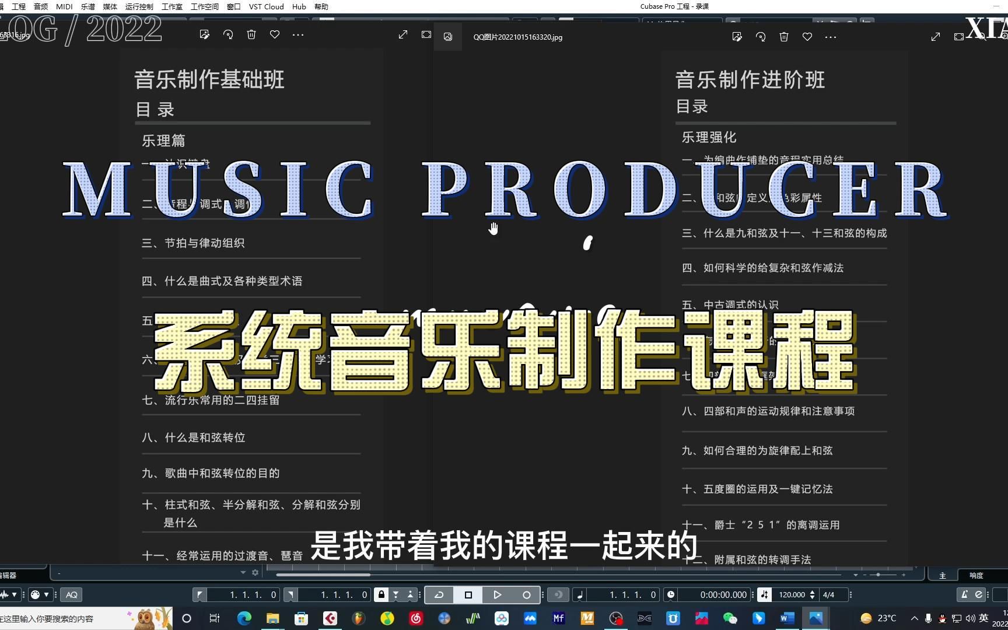Click the volume speaker icon in tray

971,618
